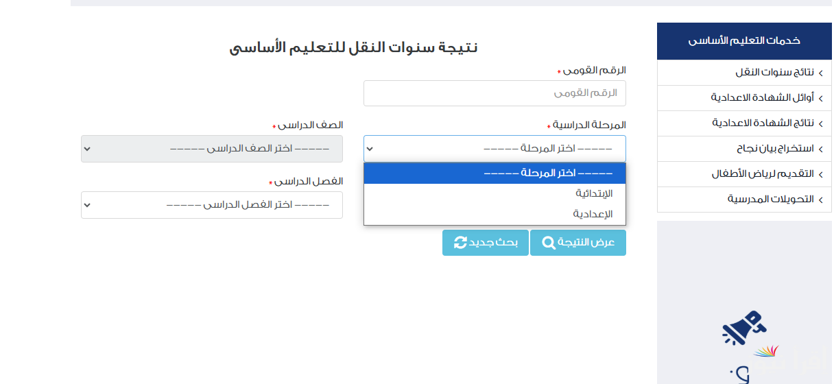
Task: Open التقديم لرياض الأطفال sidebar link
Action: [x=744, y=174]
